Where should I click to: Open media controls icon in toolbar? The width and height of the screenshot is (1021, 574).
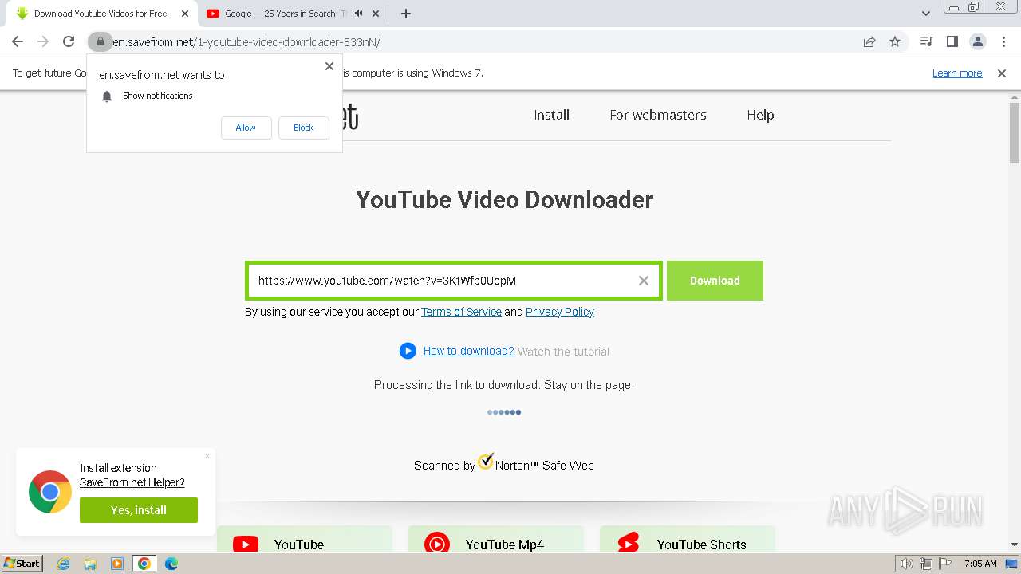[926, 41]
